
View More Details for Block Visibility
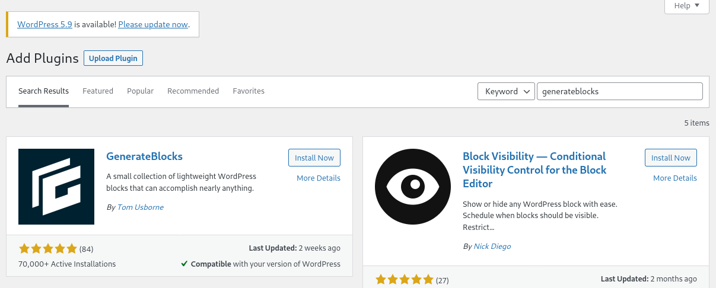pyautogui.click(x=675, y=178)
